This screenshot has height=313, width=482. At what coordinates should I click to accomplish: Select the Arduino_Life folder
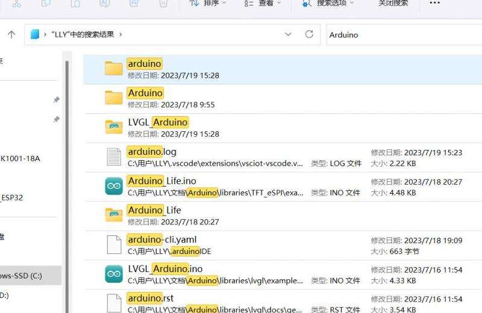point(283,216)
